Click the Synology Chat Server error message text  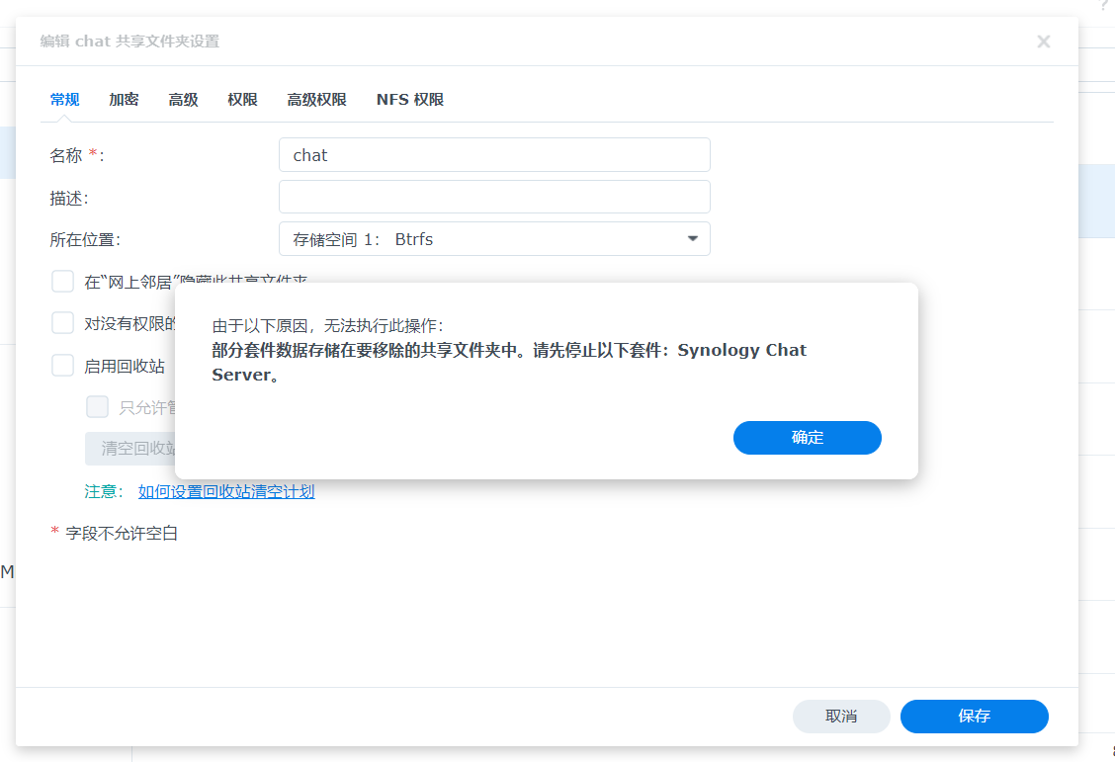pos(509,363)
